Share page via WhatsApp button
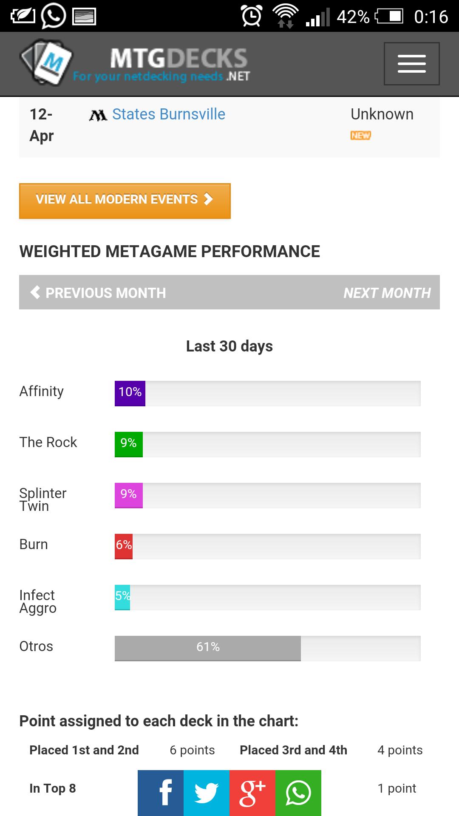 298,793
